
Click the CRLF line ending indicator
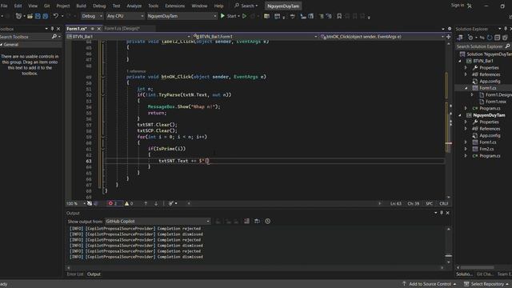(x=443, y=203)
